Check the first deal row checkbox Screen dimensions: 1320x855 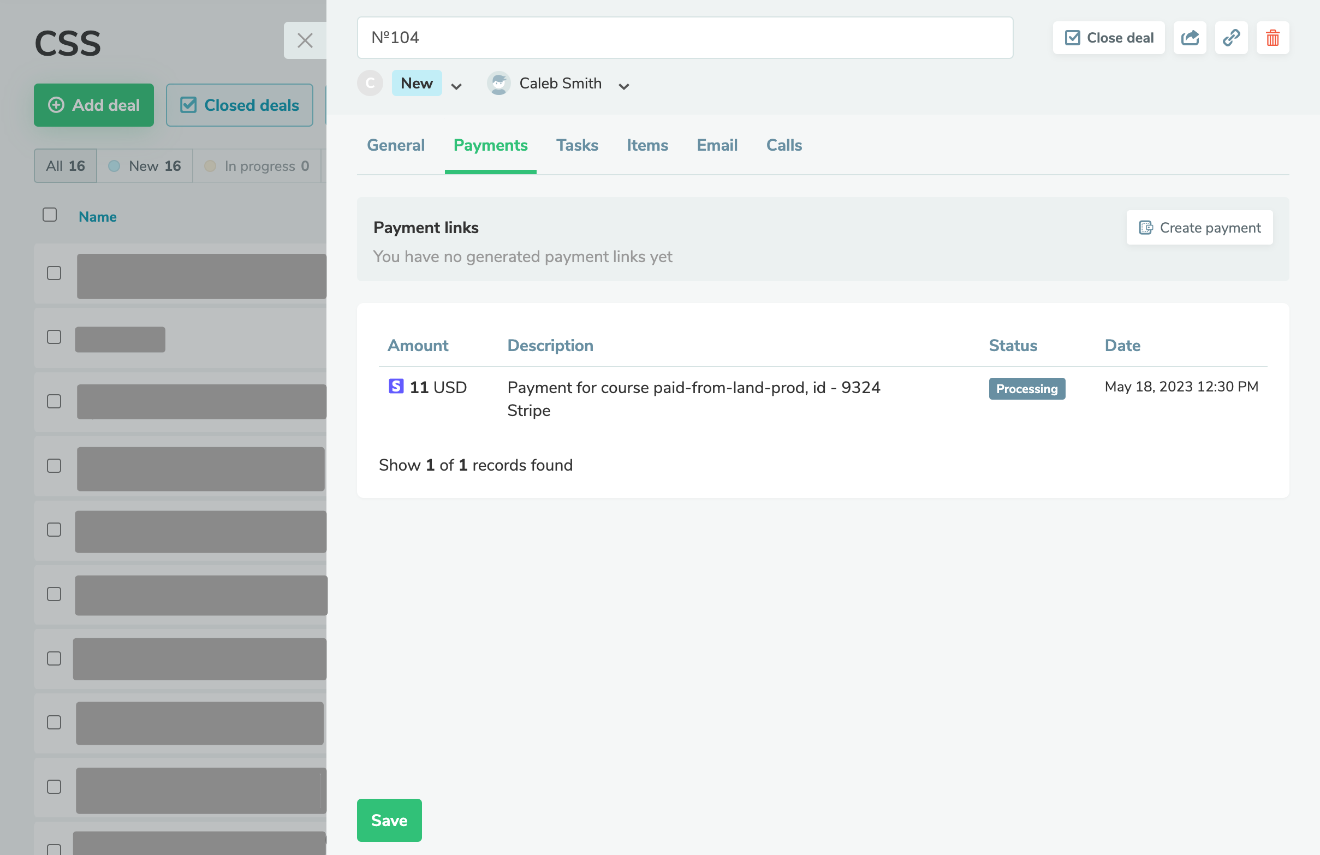(53, 272)
